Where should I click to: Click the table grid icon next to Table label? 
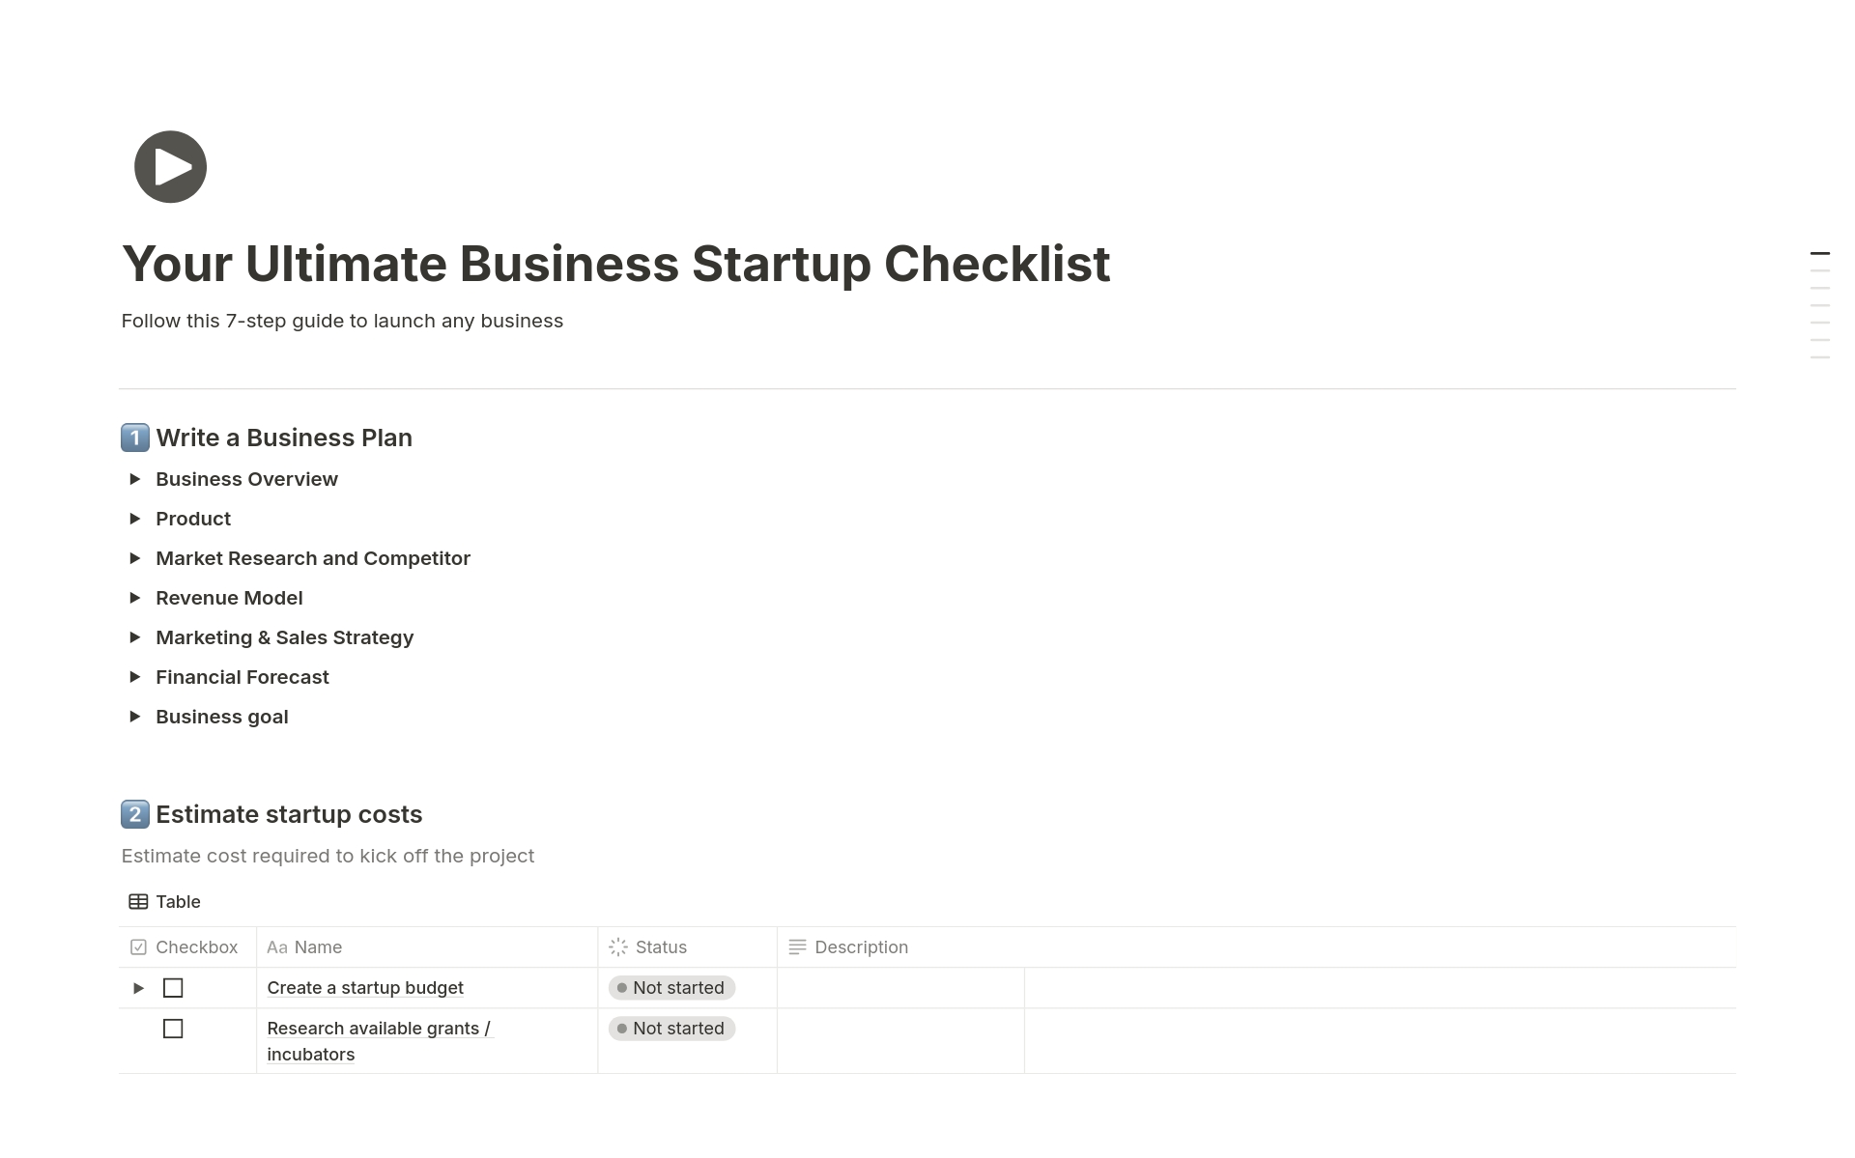tap(138, 901)
